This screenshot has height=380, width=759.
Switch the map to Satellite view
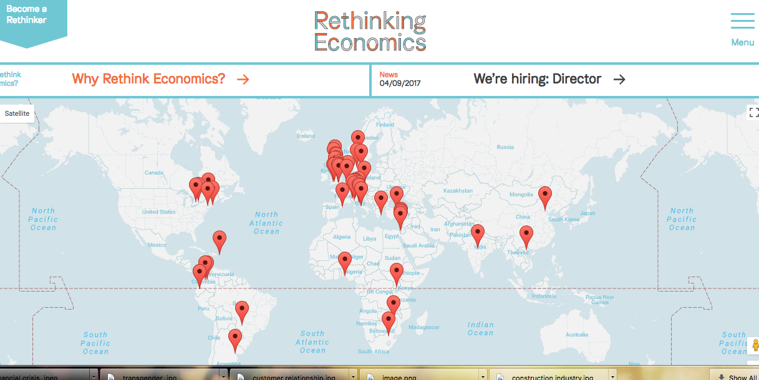17,113
